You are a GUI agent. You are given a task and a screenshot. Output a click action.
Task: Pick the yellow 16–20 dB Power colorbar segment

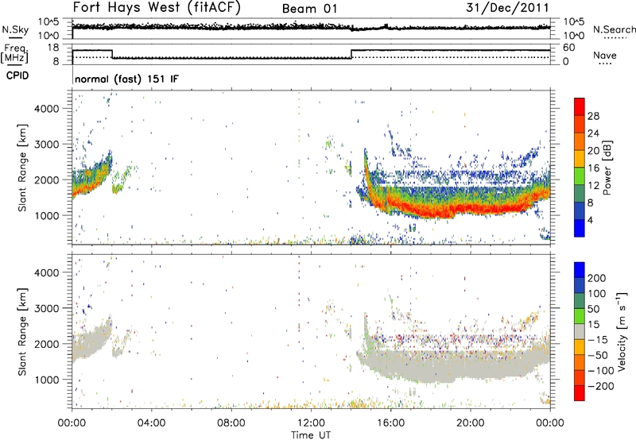(x=580, y=158)
